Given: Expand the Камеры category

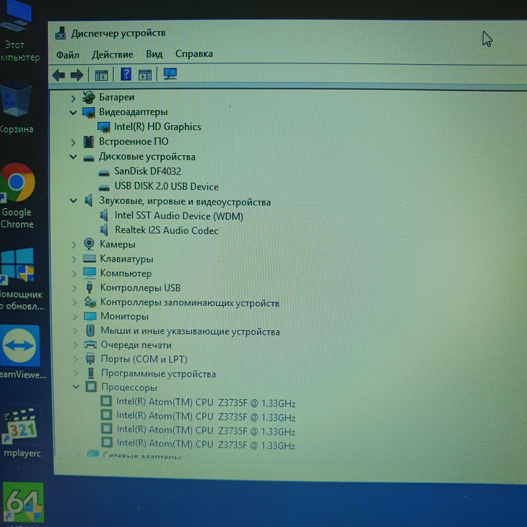Looking at the screenshot, I should click(x=74, y=245).
